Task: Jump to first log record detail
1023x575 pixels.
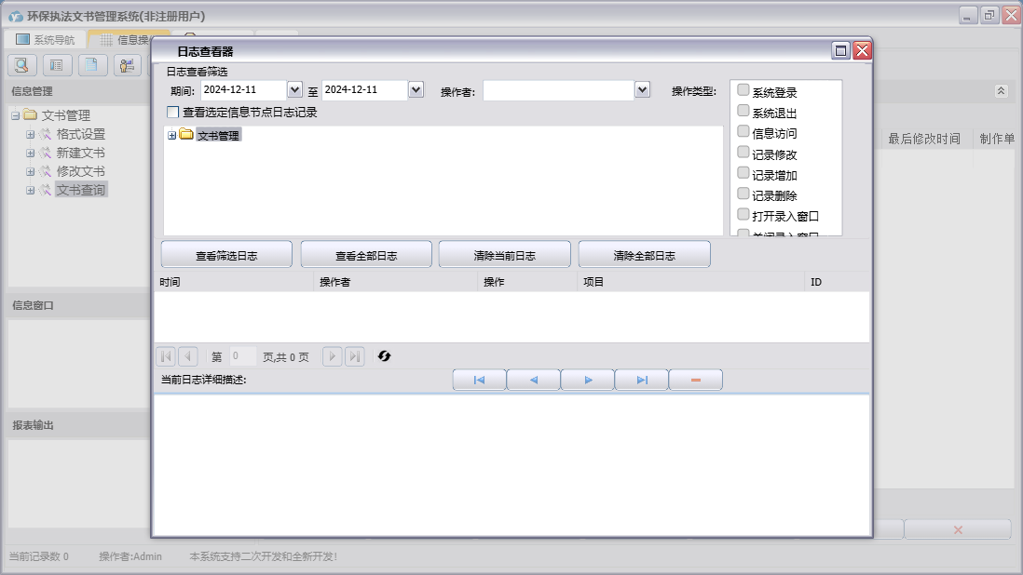Action: tap(480, 380)
